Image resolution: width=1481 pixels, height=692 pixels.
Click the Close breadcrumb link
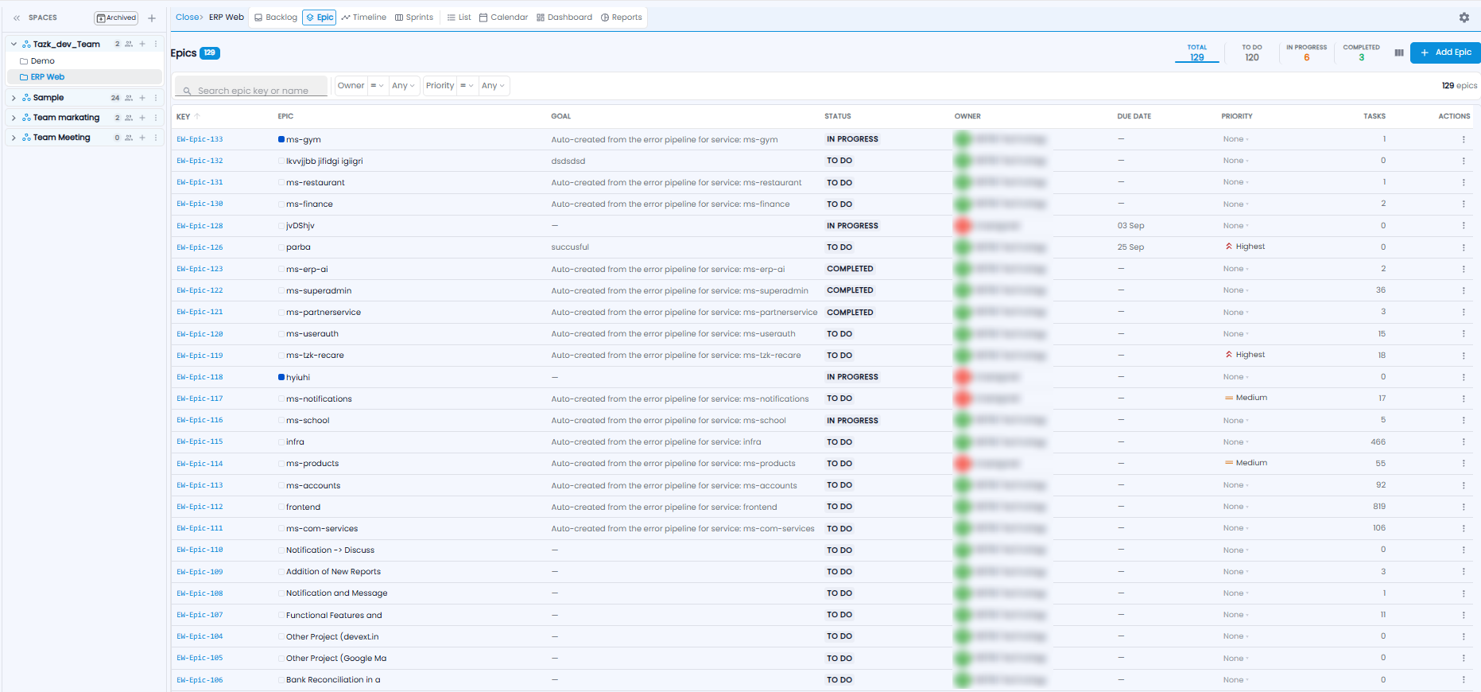click(x=187, y=17)
